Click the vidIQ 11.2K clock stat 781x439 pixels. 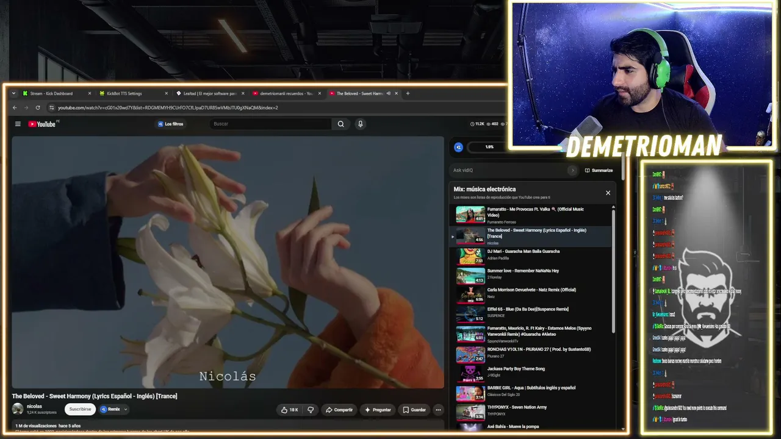(477, 124)
